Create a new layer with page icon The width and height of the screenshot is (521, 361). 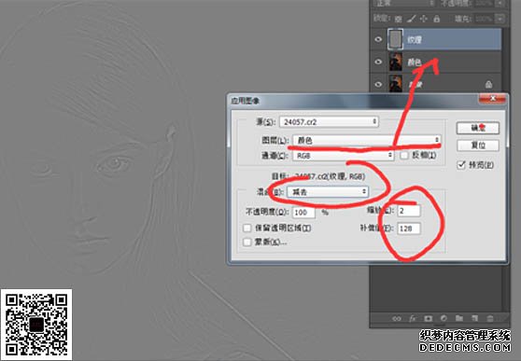[x=475, y=318]
